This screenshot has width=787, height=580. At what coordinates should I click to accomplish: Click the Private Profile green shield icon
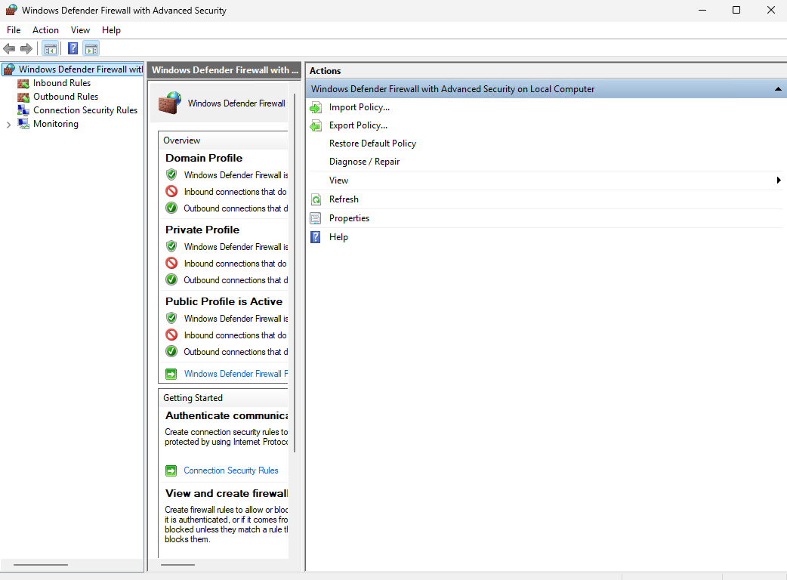tap(171, 246)
